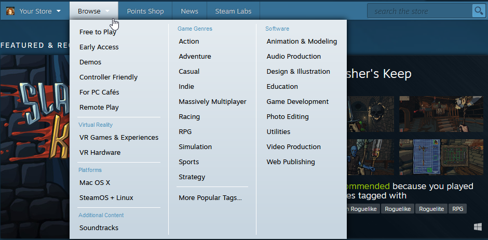Open Soundtracks

pos(99,228)
